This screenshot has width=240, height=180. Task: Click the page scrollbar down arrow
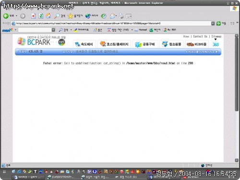click(x=237, y=160)
